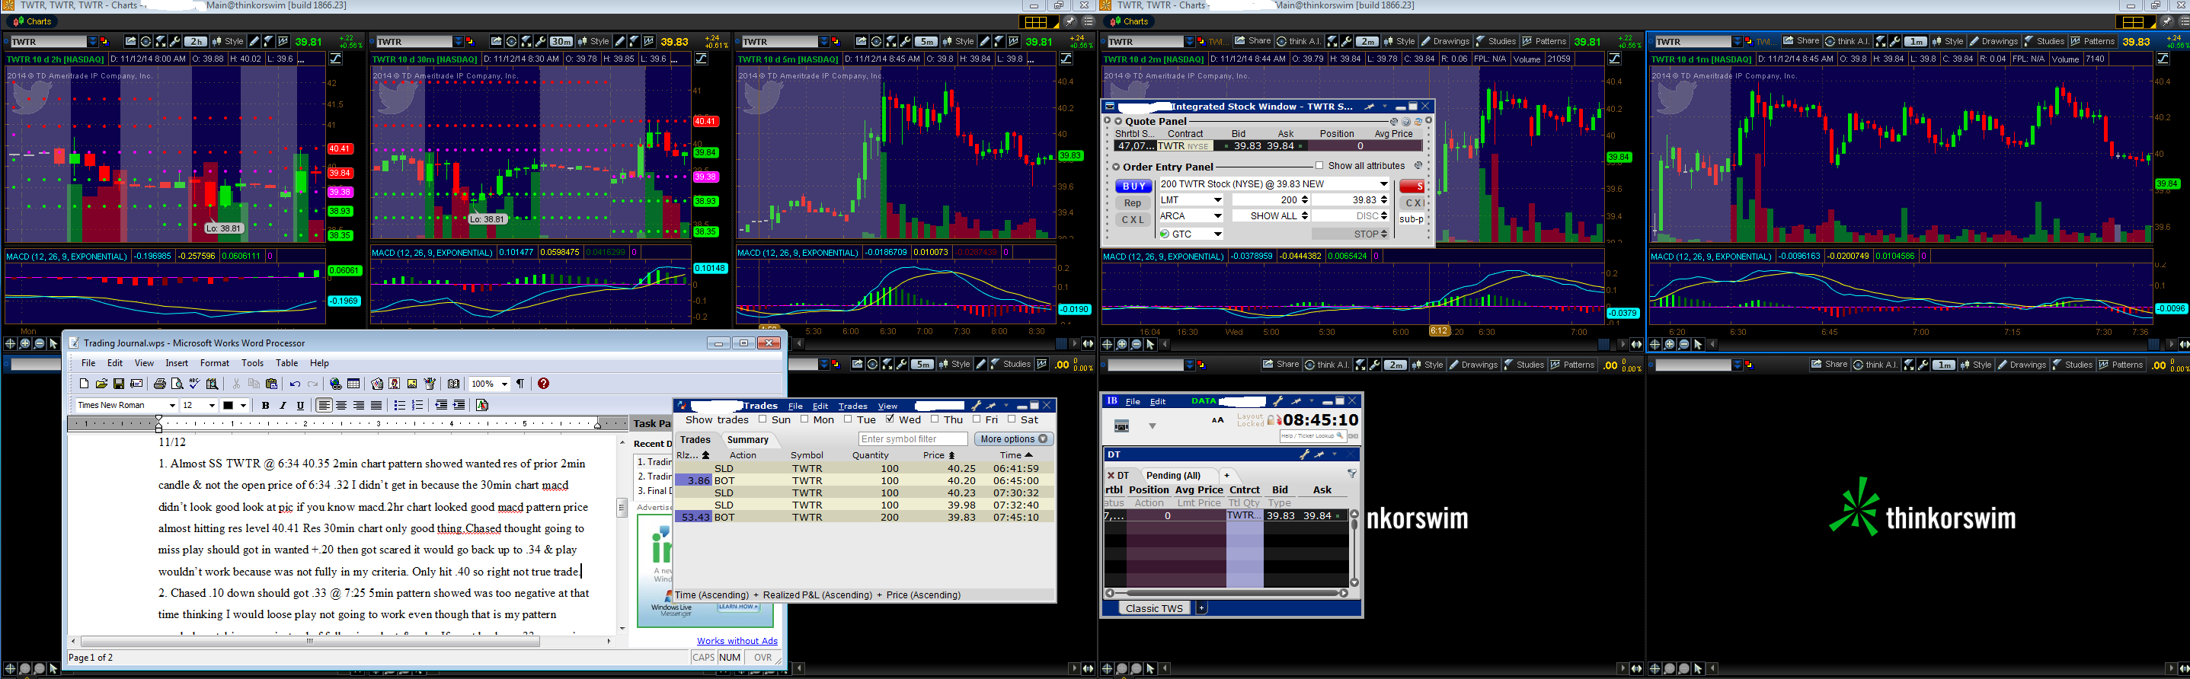Insert bulleted list in Works toolbar
This screenshot has height=679, width=2190.
click(x=400, y=406)
